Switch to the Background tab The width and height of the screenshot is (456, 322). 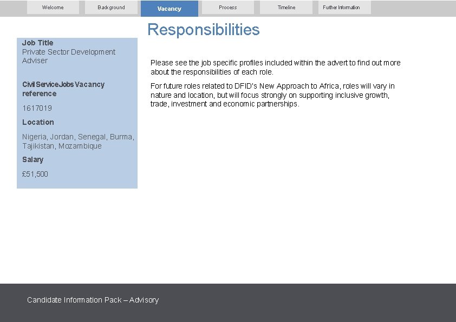coord(111,7)
